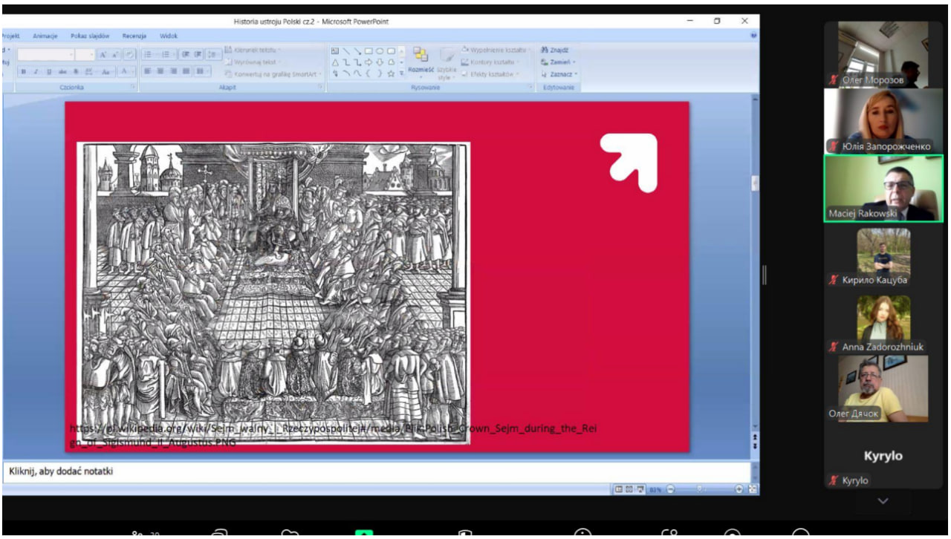Click zoom percentage 83% label
Screen dimensions: 951x539
click(655, 489)
